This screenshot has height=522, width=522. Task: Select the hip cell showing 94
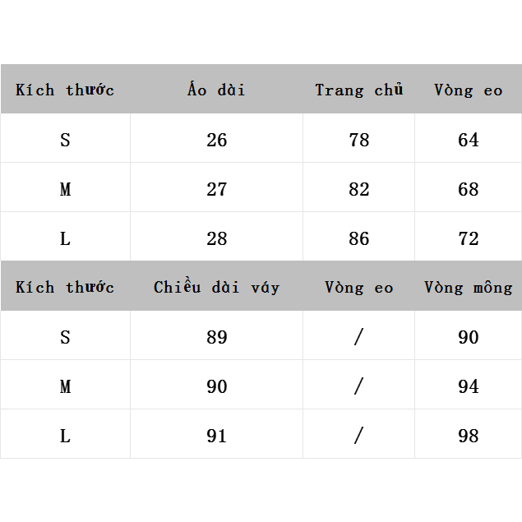pyautogui.click(x=468, y=386)
